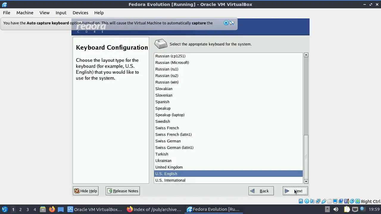This screenshot has height=214, width=381.
Task: Select the Swiss French (latin1) layout
Action: click(228, 134)
